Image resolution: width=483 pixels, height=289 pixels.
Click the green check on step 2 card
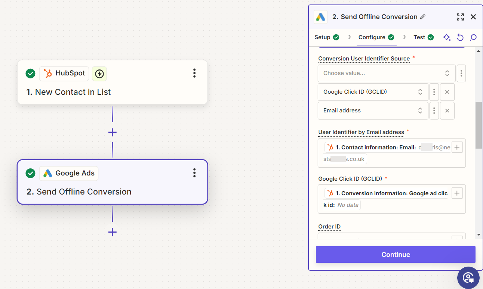click(30, 173)
